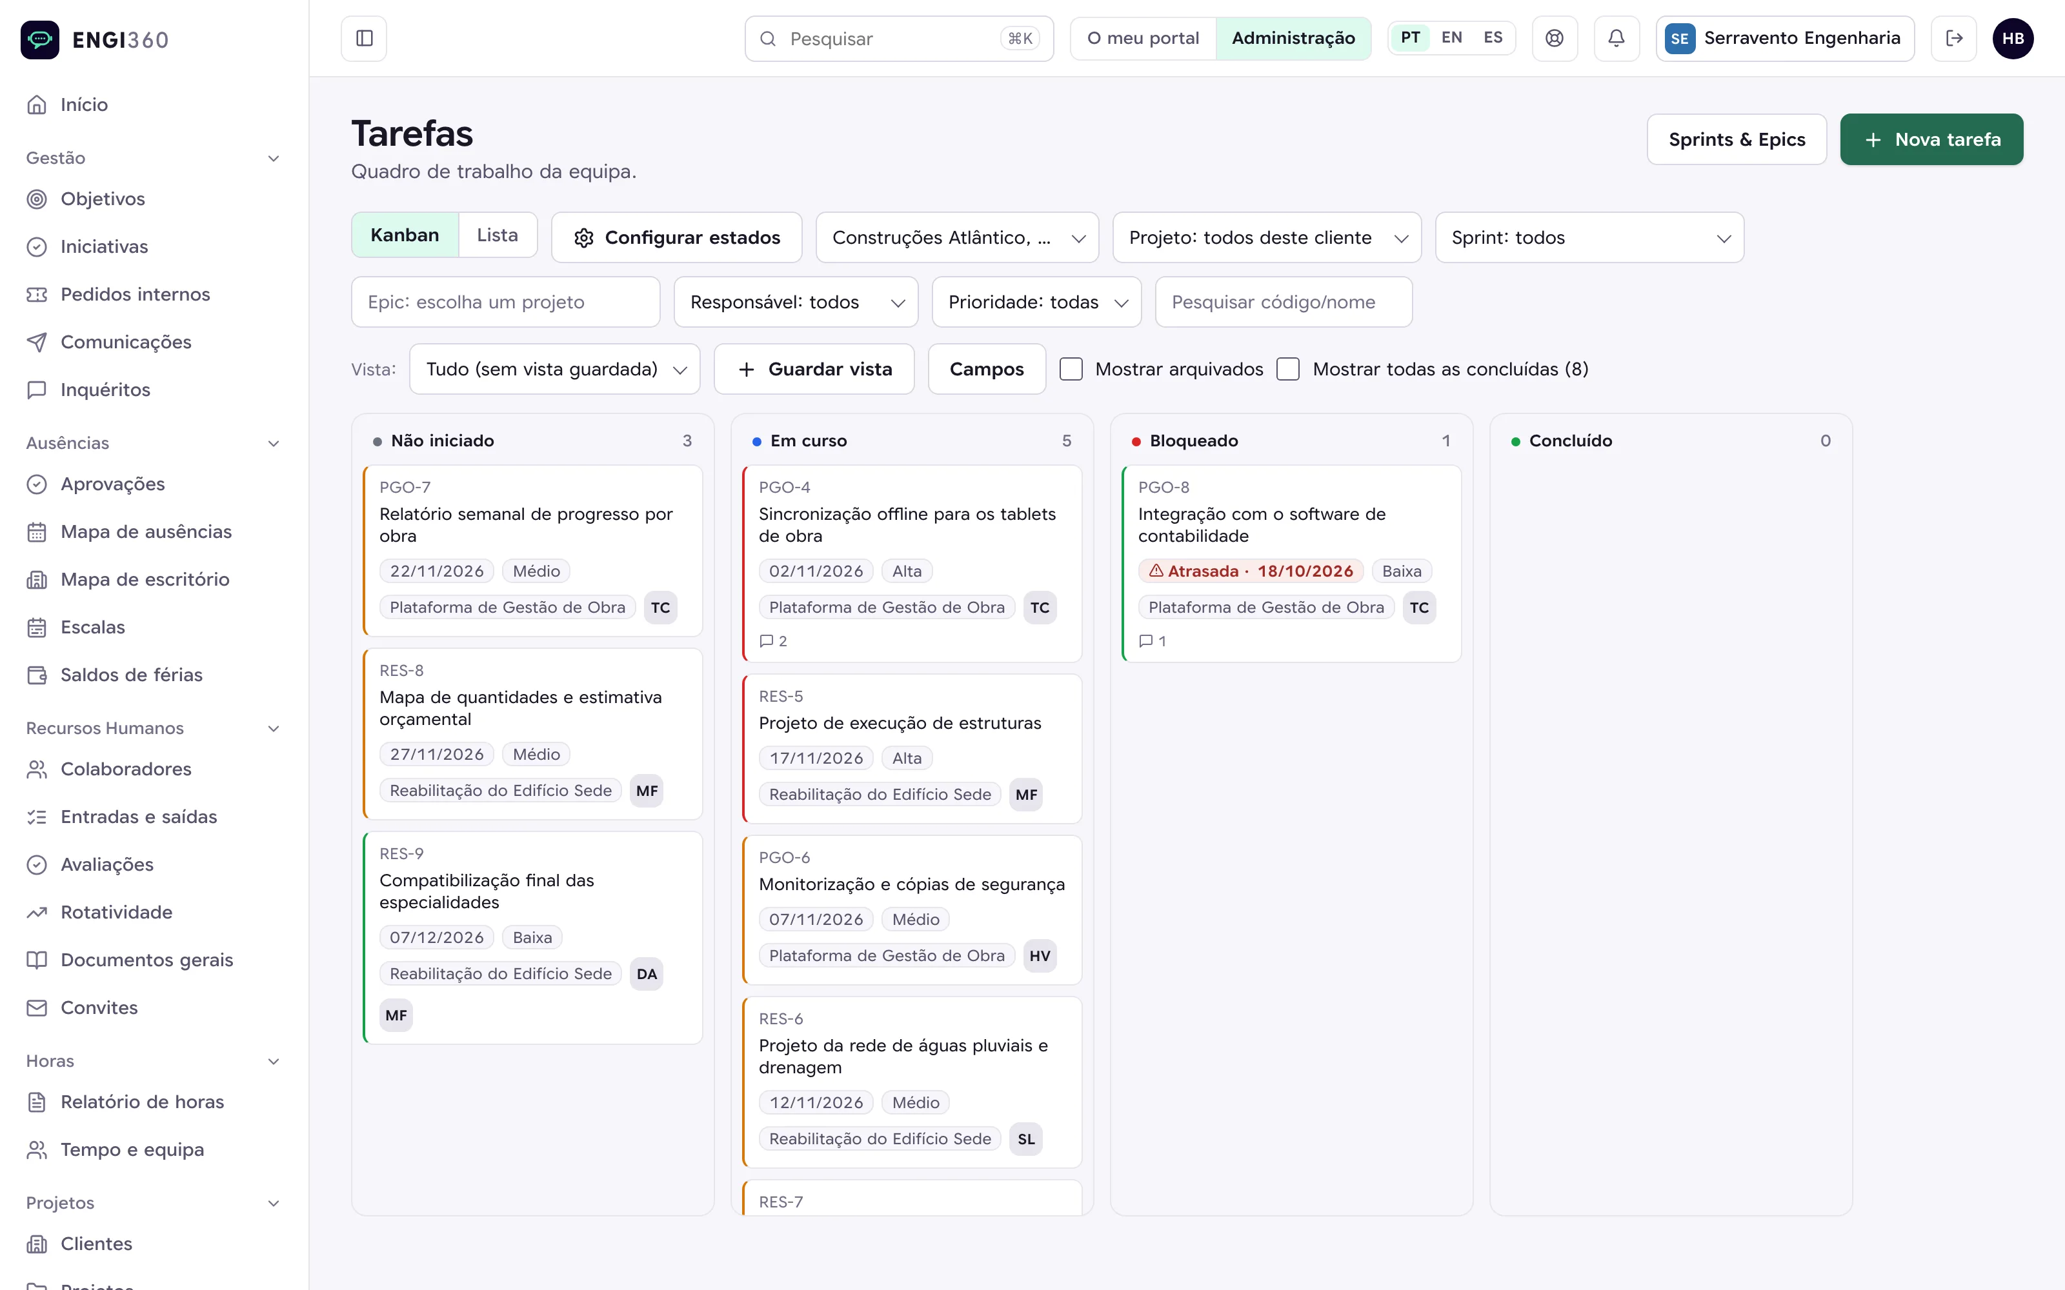Enable Mostrar arquivados checkbox
This screenshot has width=2065, height=1290.
1071,370
